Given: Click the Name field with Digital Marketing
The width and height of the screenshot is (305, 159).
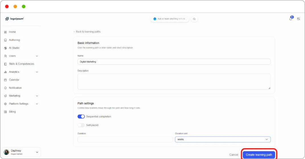Looking at the screenshot, I should tap(174, 62).
